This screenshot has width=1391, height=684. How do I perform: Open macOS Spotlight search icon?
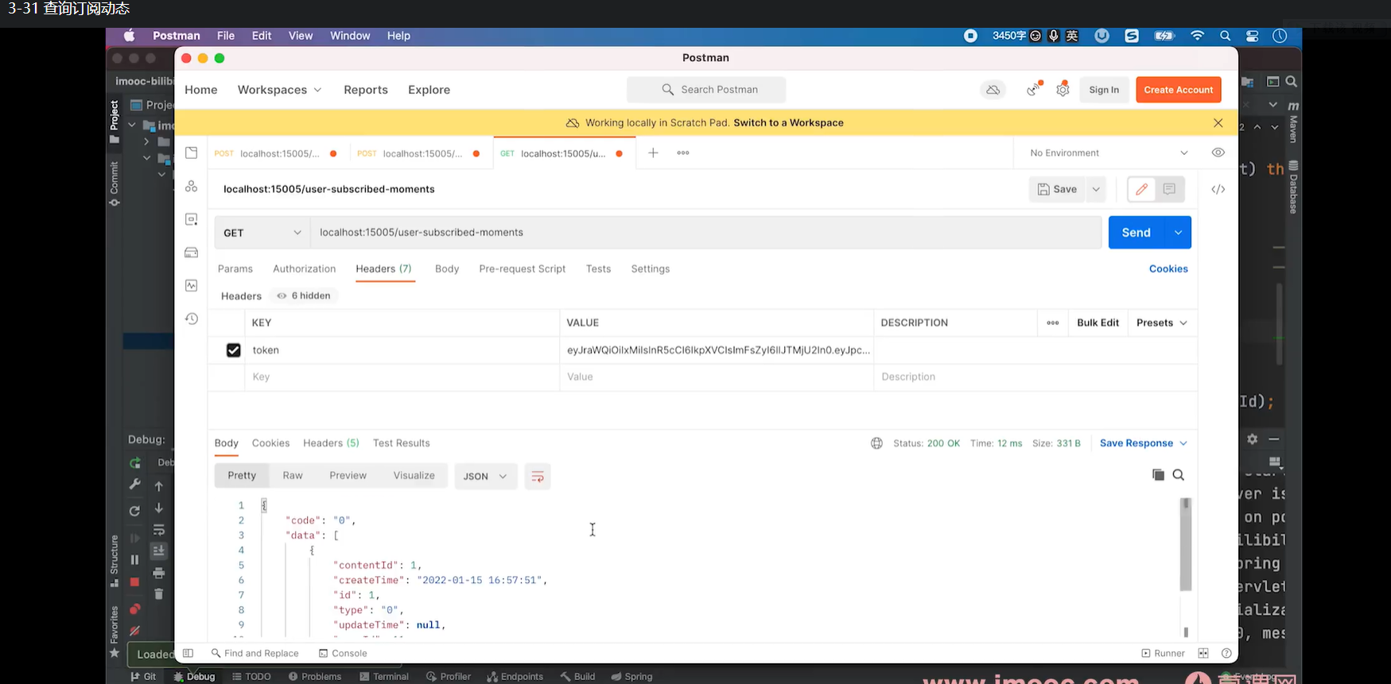[x=1226, y=36]
